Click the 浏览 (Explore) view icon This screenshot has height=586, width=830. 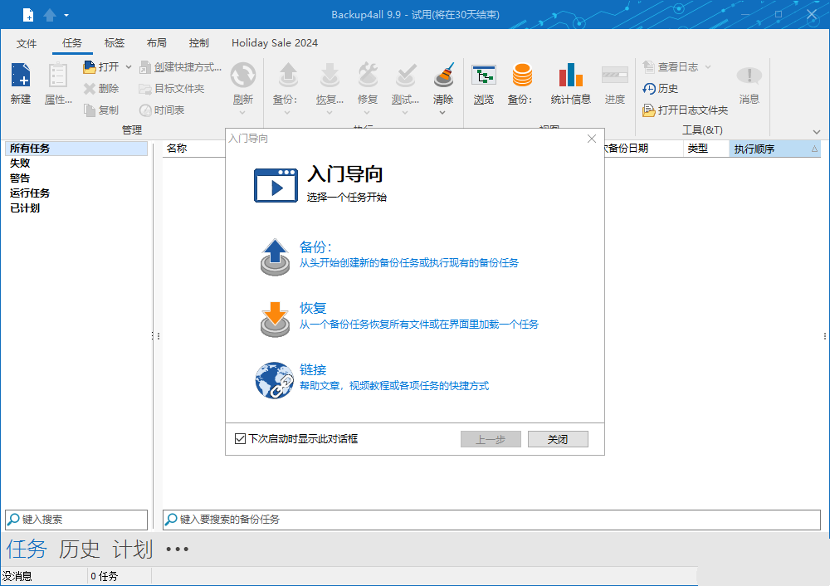(484, 81)
